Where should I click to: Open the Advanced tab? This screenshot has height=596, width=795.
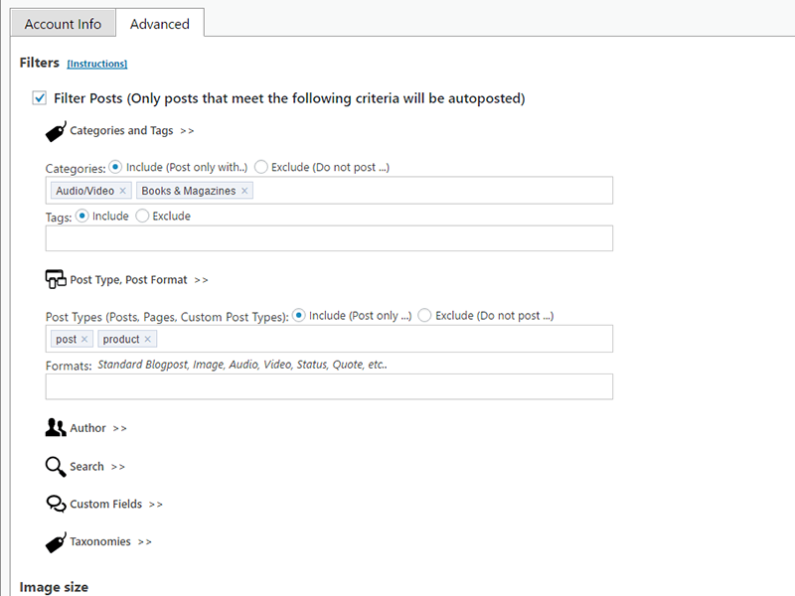coord(159,24)
